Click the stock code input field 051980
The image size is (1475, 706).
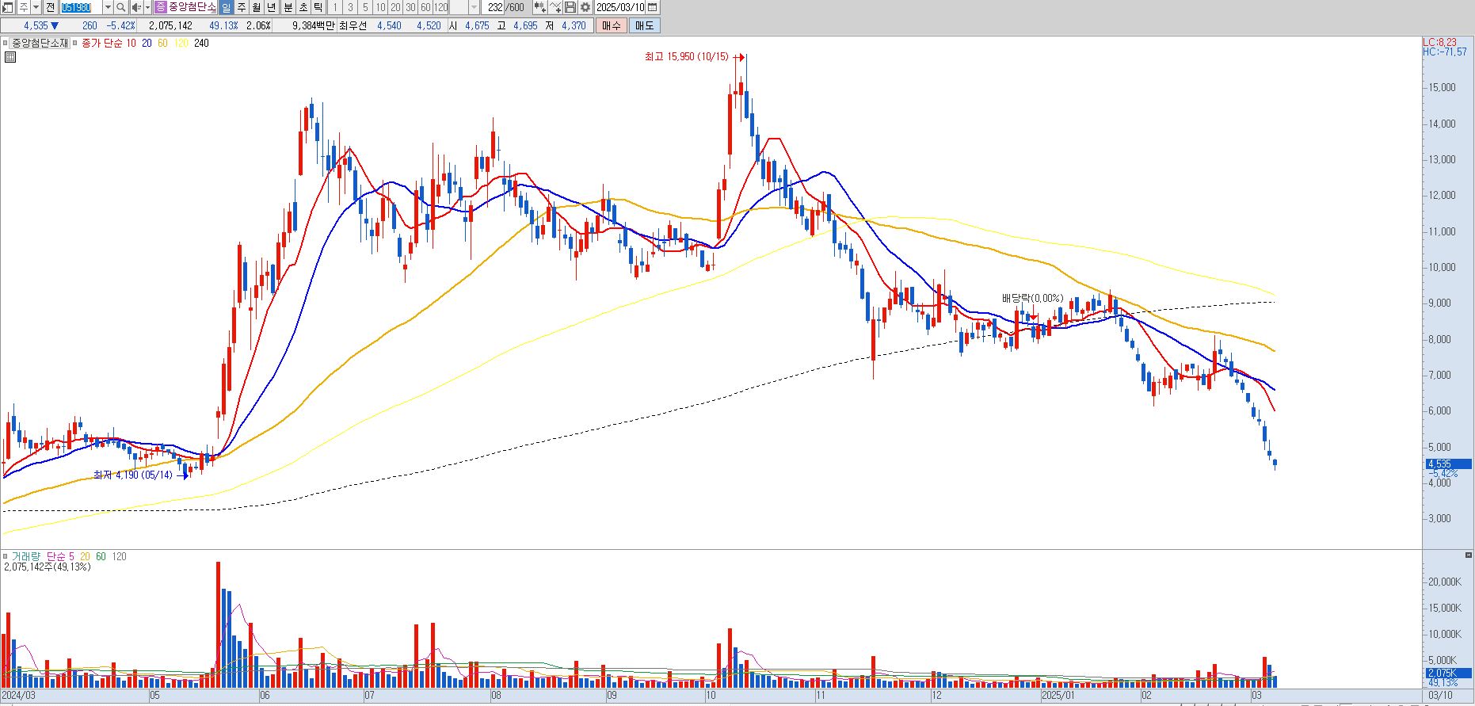(80, 7)
